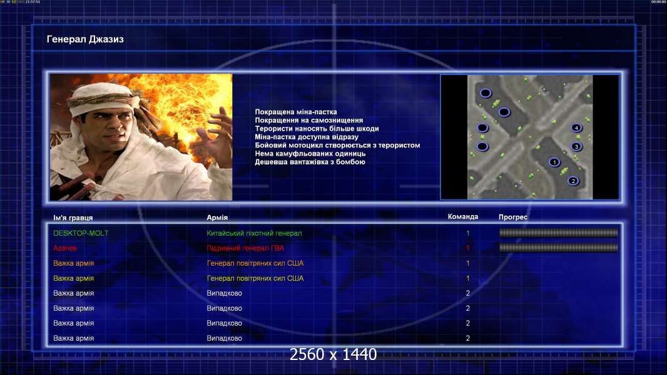This screenshot has height=375, width=667.
Task: Click the "Покращена міна-пастка" ability line
Action: 296,112
